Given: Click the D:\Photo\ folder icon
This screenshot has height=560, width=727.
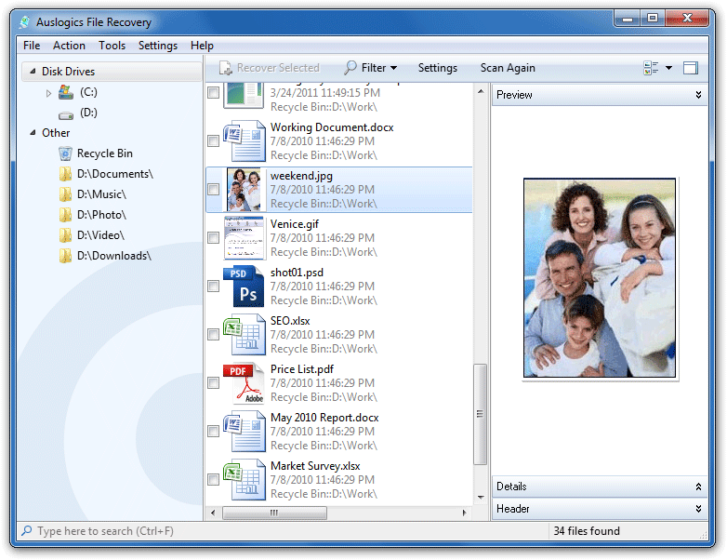Looking at the screenshot, I should pyautogui.click(x=65, y=215).
